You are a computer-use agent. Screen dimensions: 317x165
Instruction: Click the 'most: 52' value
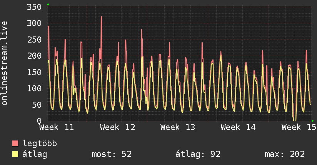pyautogui.click(x=112, y=154)
